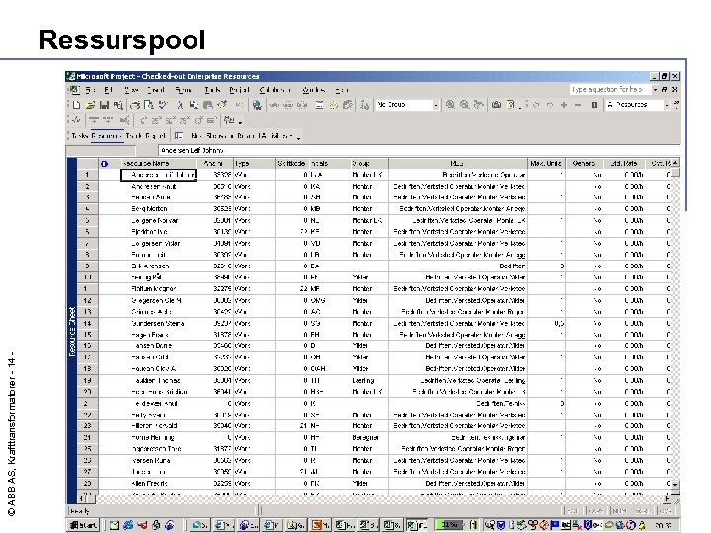Screen dimensions: 711x533
Task: Open Internet Explorer from quick launch
Action: click(x=128, y=525)
